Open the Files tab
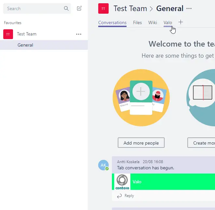The height and width of the screenshot is (210, 215). click(137, 22)
